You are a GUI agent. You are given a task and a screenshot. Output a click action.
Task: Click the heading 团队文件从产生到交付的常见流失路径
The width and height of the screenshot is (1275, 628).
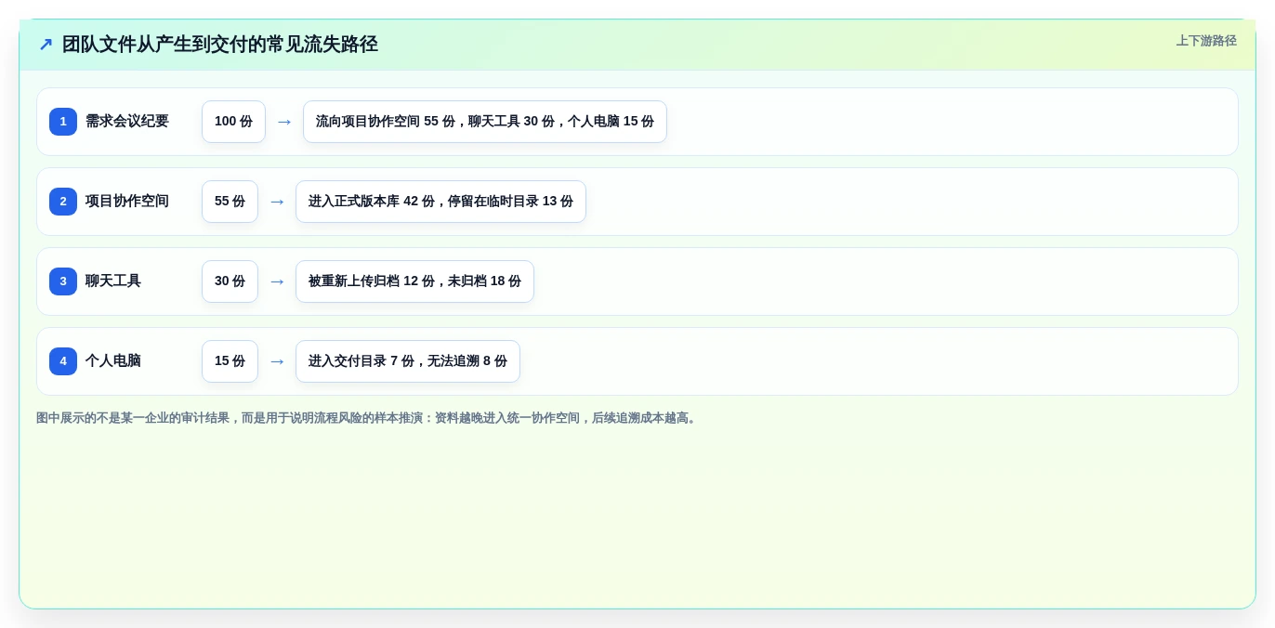(219, 45)
